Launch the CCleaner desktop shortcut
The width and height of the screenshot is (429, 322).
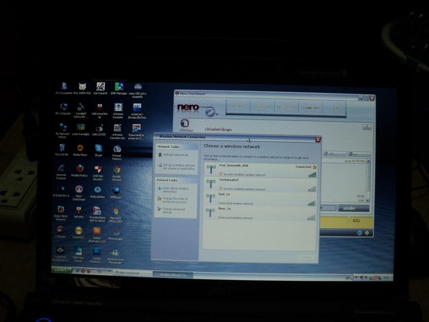coord(60,230)
